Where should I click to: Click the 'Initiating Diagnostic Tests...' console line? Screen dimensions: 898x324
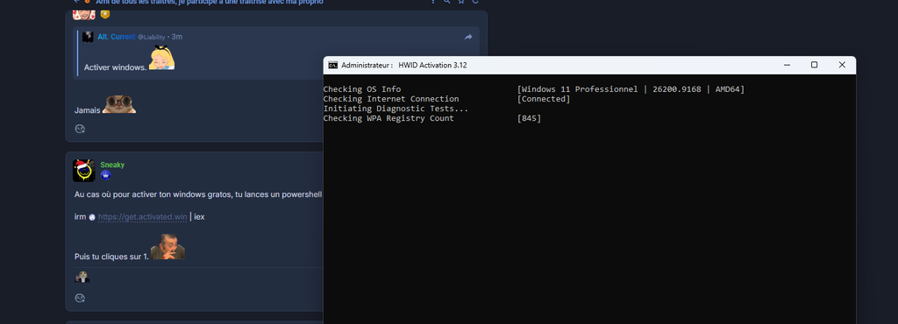(x=396, y=109)
